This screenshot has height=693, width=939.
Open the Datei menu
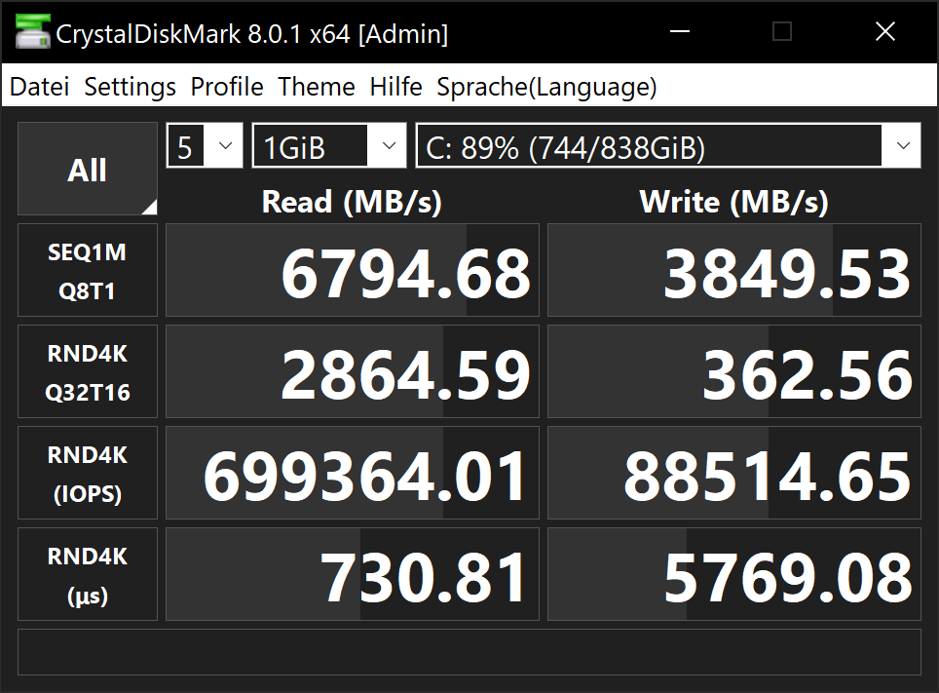(x=40, y=87)
